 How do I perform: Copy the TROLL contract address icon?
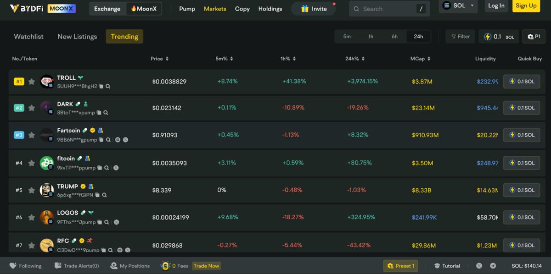click(x=101, y=86)
